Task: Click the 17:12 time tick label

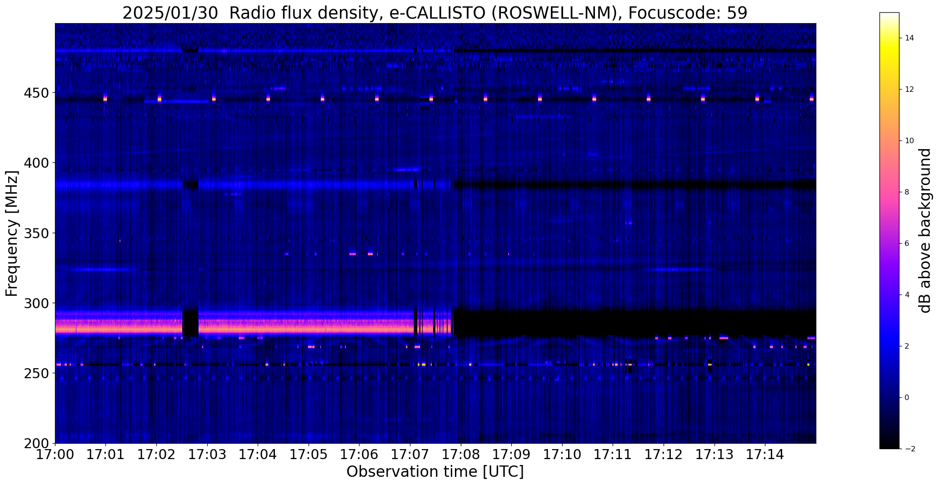Action: tap(664, 454)
